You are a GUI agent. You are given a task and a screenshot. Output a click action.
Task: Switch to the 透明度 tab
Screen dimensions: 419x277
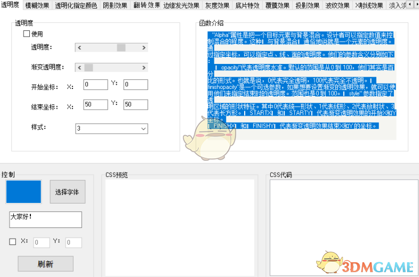click(11, 5)
